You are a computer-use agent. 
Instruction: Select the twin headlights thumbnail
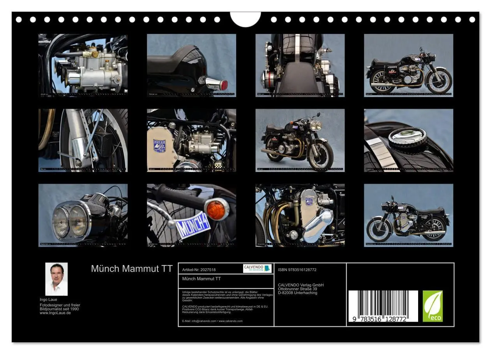83,215
